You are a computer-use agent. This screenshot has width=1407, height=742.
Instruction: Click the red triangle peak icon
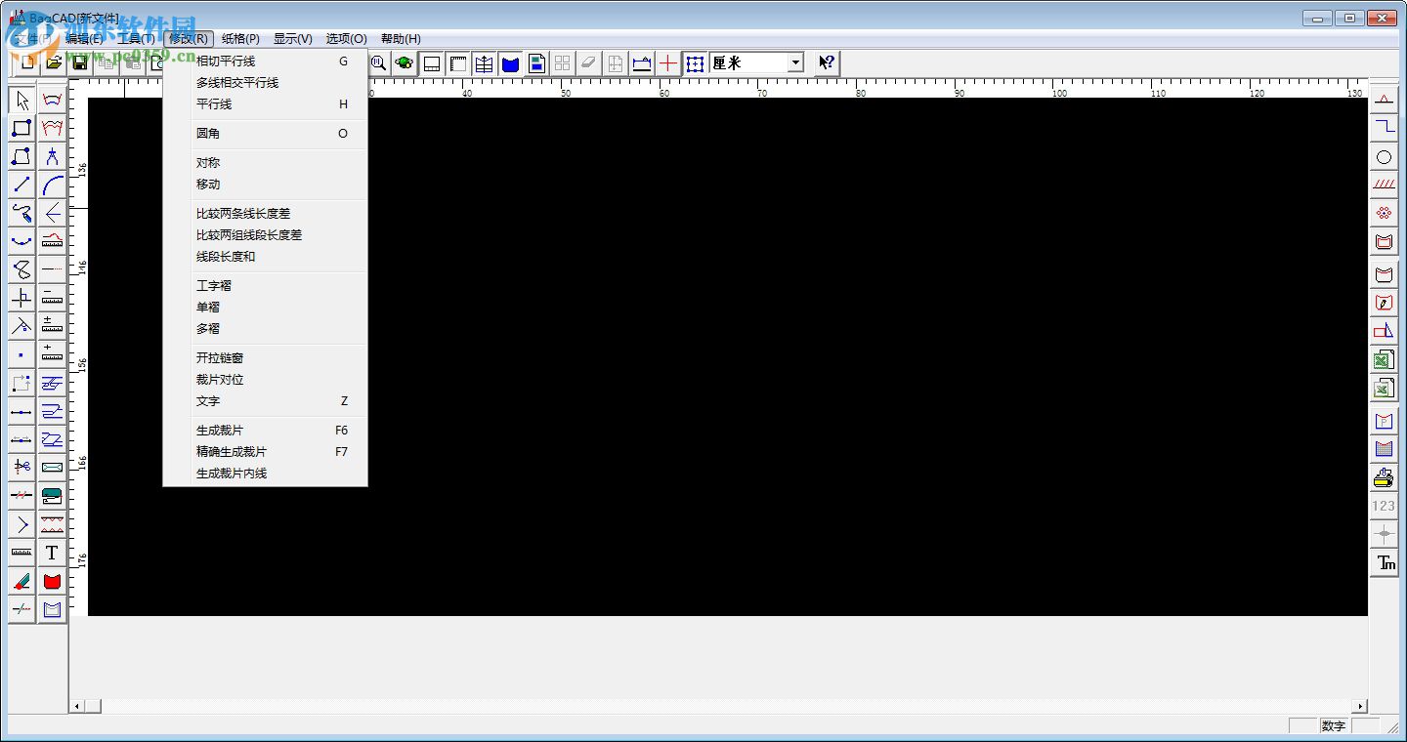tap(1384, 100)
